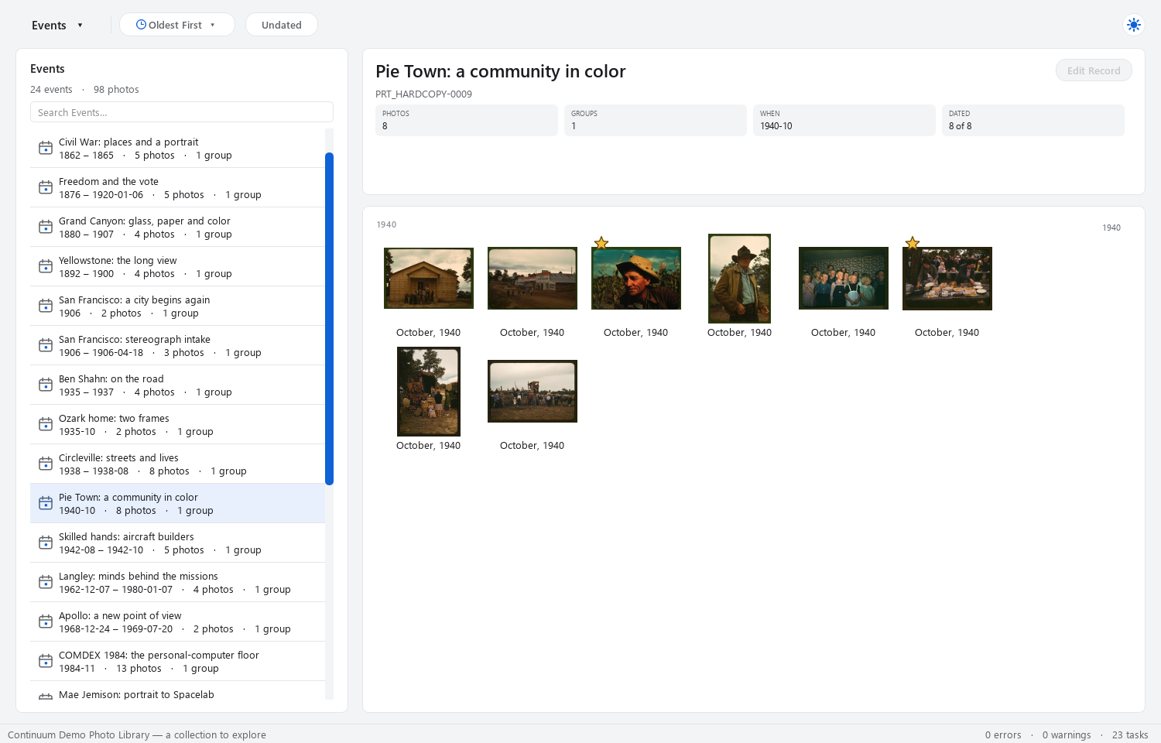
Task: Toggle the light/dark theme sun icon
Action: pos(1134,25)
